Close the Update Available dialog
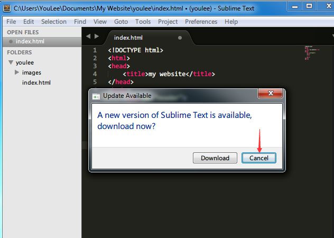The height and width of the screenshot is (238, 334). point(270,94)
